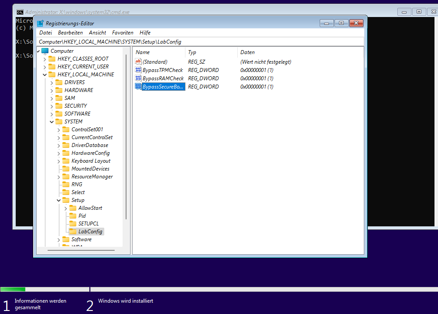Click the Keyboard Layout folder icon

(x=66, y=160)
